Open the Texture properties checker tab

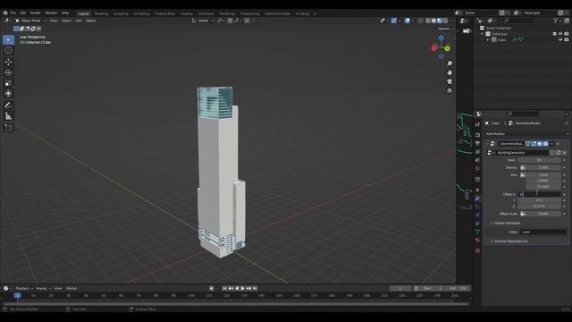click(477, 250)
